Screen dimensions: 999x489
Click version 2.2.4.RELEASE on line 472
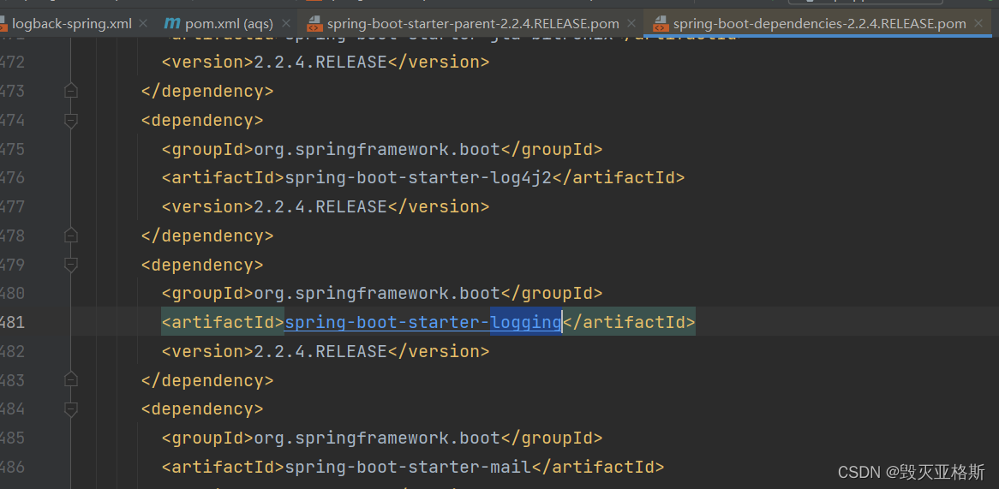click(320, 62)
